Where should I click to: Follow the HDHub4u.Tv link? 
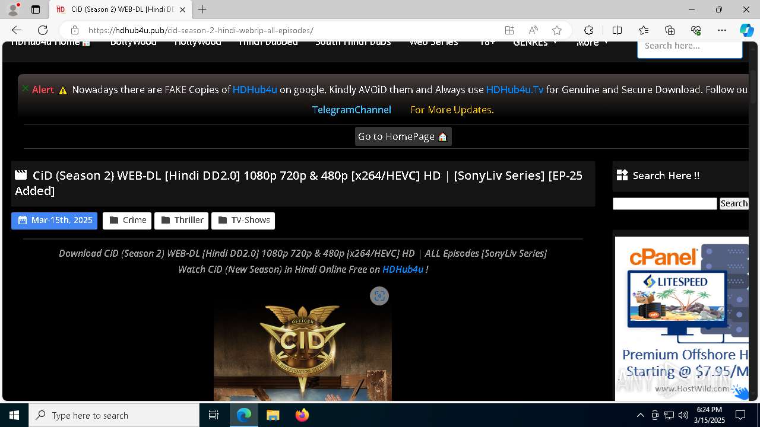(x=515, y=90)
